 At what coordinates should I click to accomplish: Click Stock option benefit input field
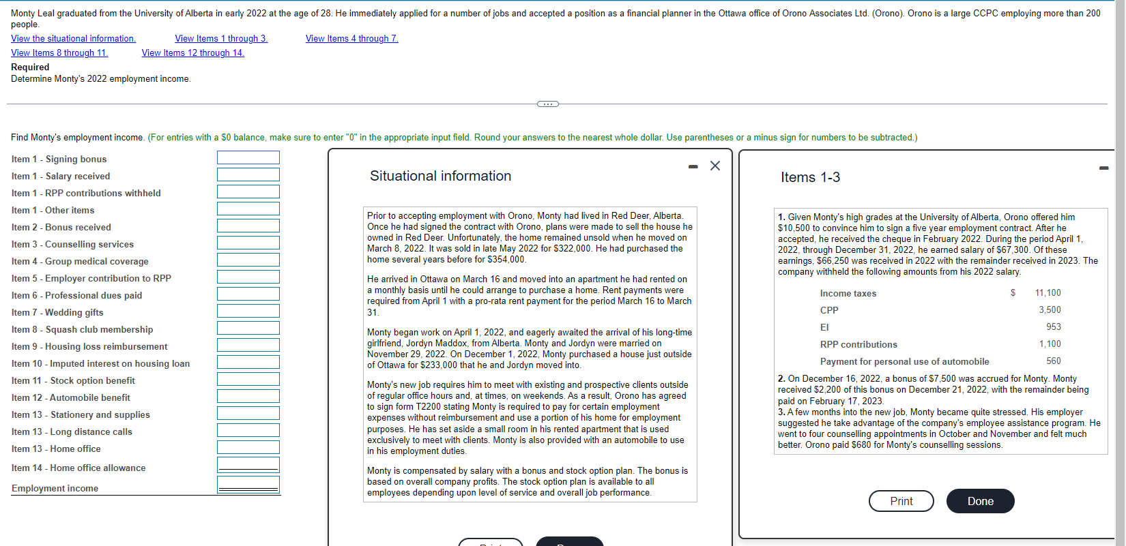click(x=248, y=379)
